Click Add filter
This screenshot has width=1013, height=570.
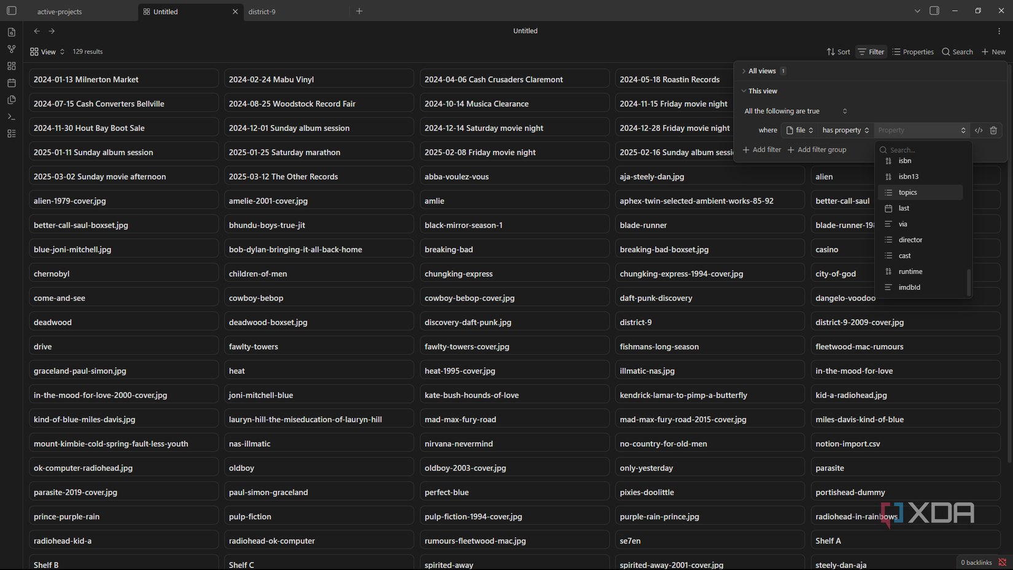[x=761, y=150]
